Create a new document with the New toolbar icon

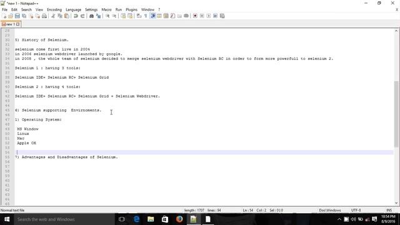pos(4,16)
